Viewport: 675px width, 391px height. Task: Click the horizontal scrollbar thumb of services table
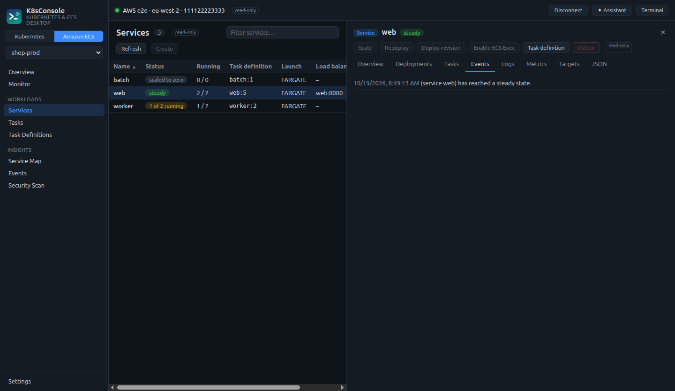(x=208, y=387)
